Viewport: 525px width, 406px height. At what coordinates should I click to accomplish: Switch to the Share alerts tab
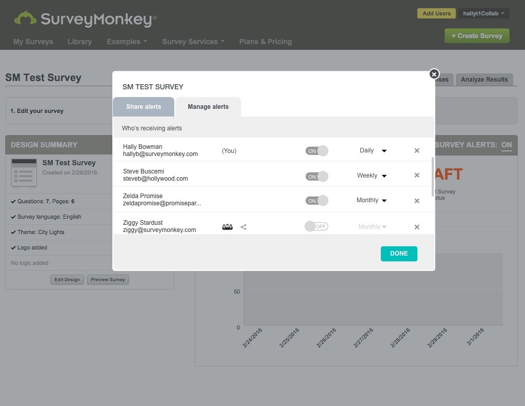click(144, 107)
